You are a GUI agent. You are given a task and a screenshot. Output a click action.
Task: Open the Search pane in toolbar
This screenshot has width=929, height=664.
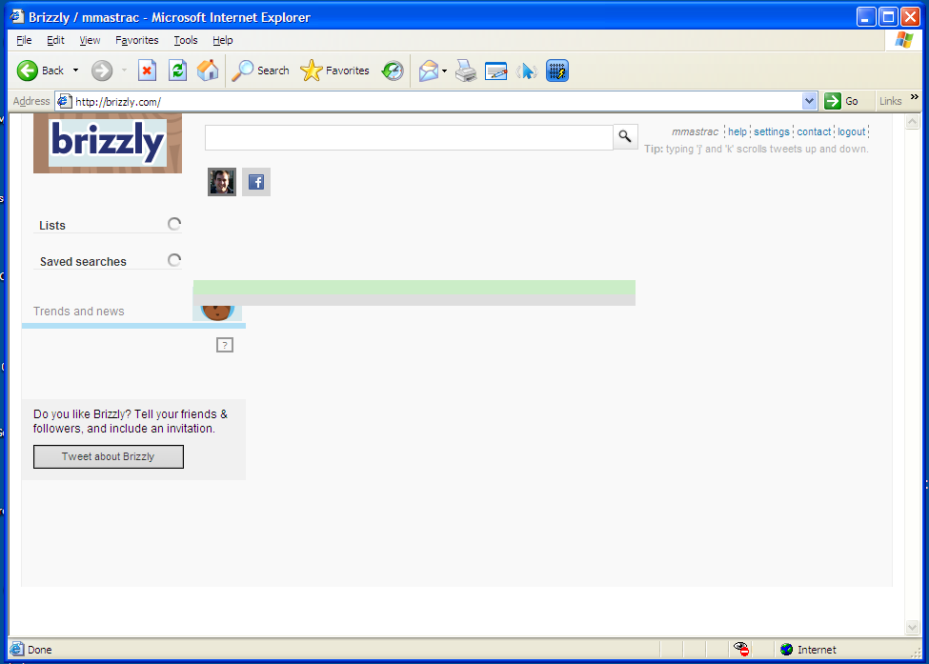(261, 70)
